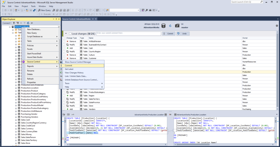Click the Refresh icon in Object Explorer toolbar
Screen dimensions: 280x147
pyautogui.click(x=28, y=23)
